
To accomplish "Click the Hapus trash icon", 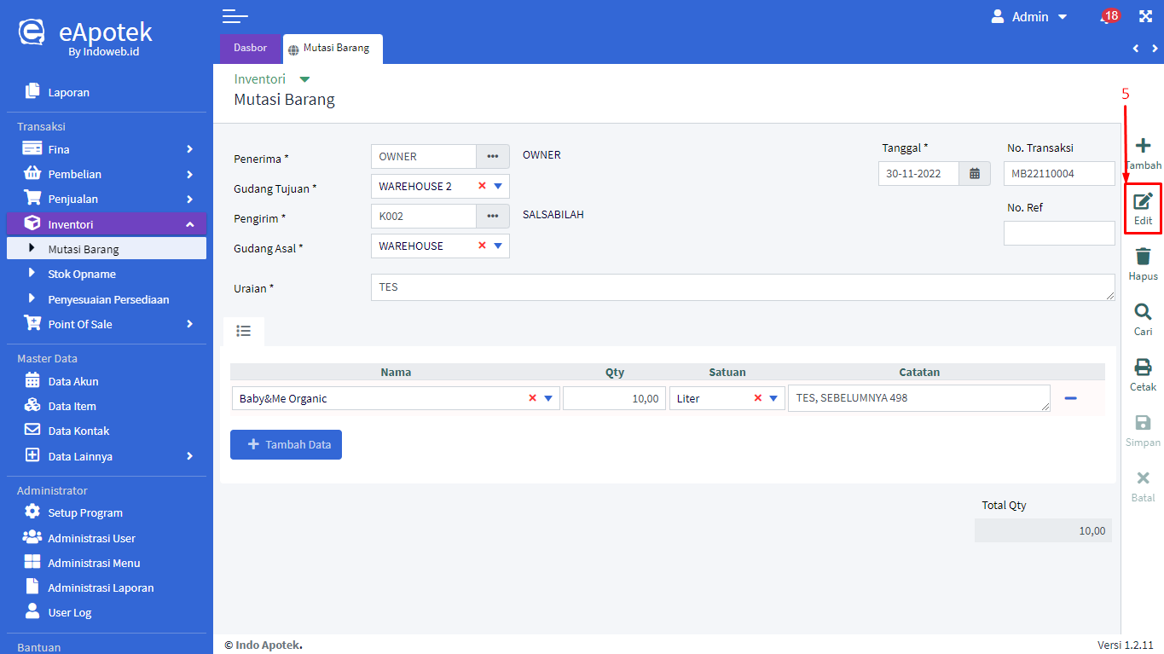I will click(x=1143, y=257).
